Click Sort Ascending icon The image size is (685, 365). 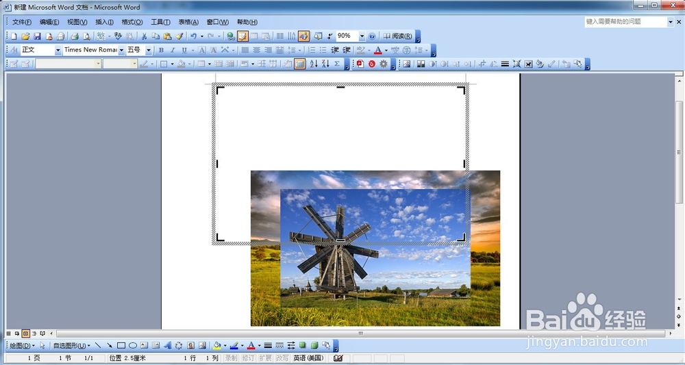coord(314,64)
